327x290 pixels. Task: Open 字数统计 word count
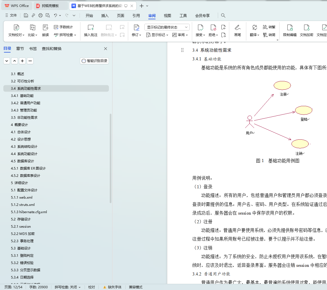click(63, 27)
